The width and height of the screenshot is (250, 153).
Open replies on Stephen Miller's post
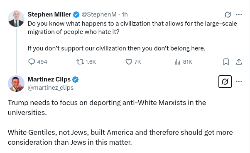38,62
